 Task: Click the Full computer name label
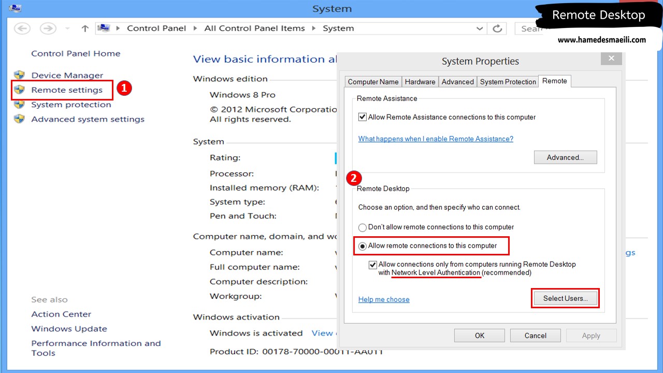[254, 267]
